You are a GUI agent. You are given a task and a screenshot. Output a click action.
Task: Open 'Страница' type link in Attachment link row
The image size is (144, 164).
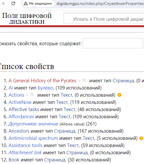pos(77,152)
